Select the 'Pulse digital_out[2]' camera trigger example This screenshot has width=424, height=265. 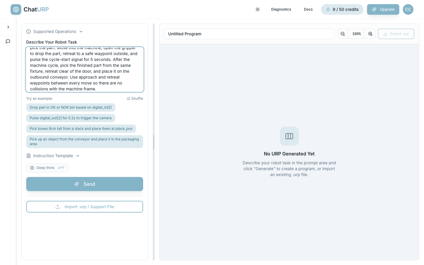[x=71, y=118]
